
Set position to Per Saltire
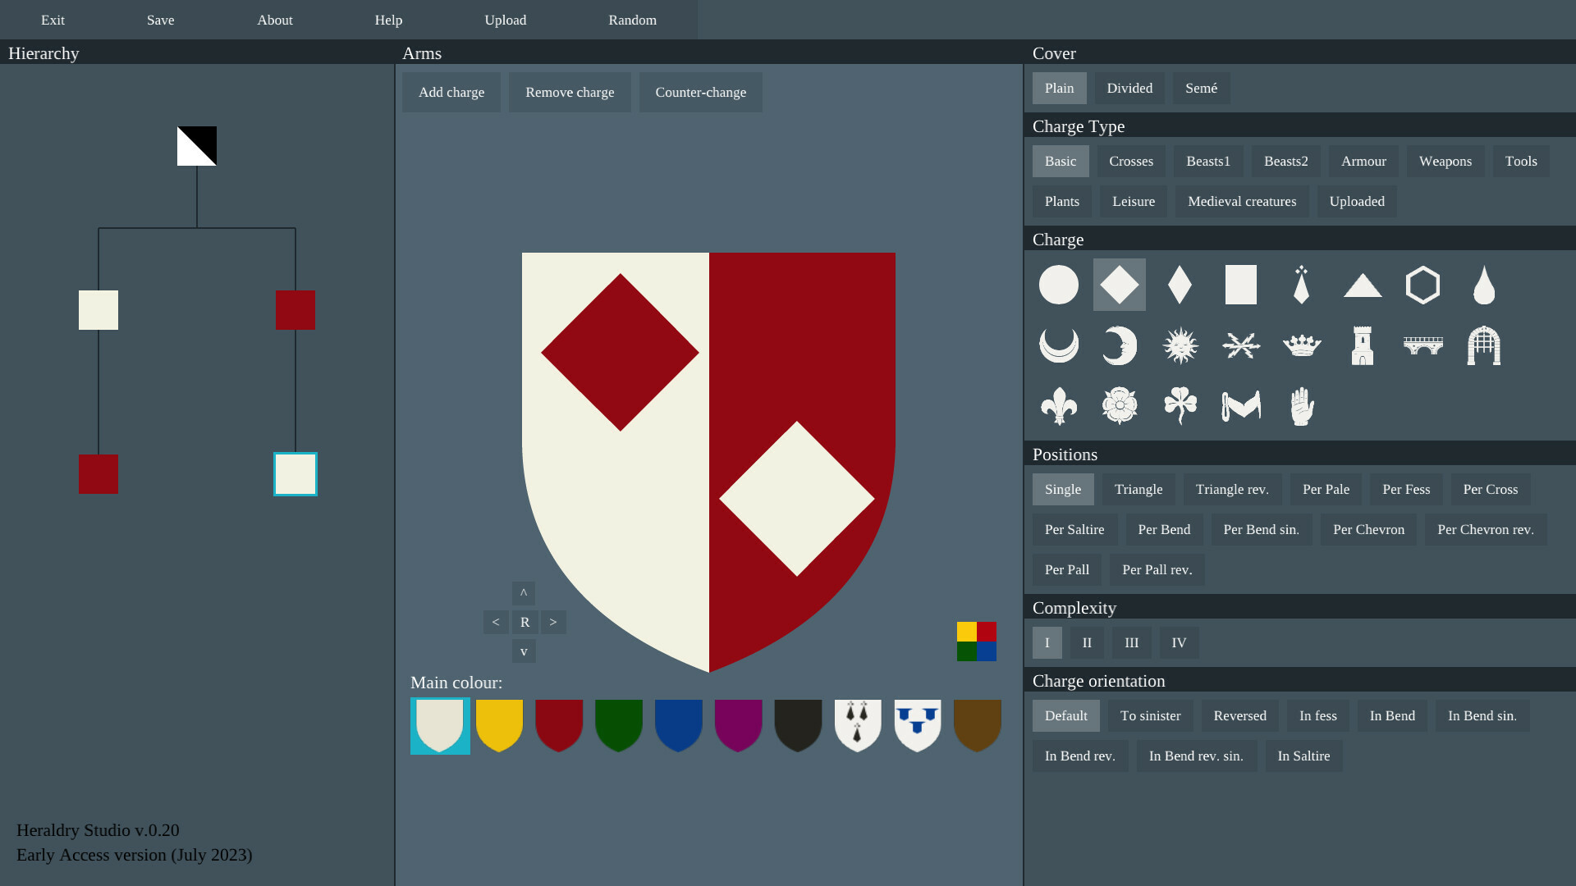[1074, 530]
